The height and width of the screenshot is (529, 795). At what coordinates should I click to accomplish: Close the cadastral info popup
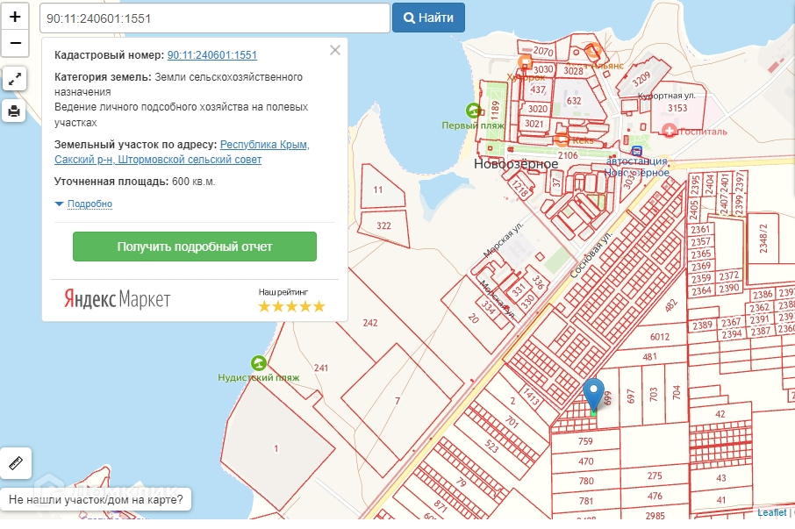click(x=334, y=50)
